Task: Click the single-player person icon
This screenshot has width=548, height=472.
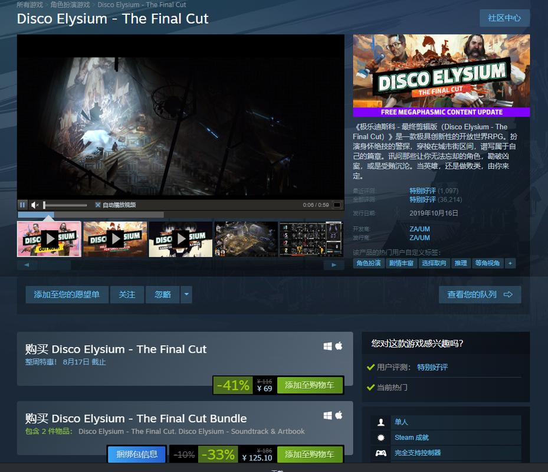Action: (381, 422)
